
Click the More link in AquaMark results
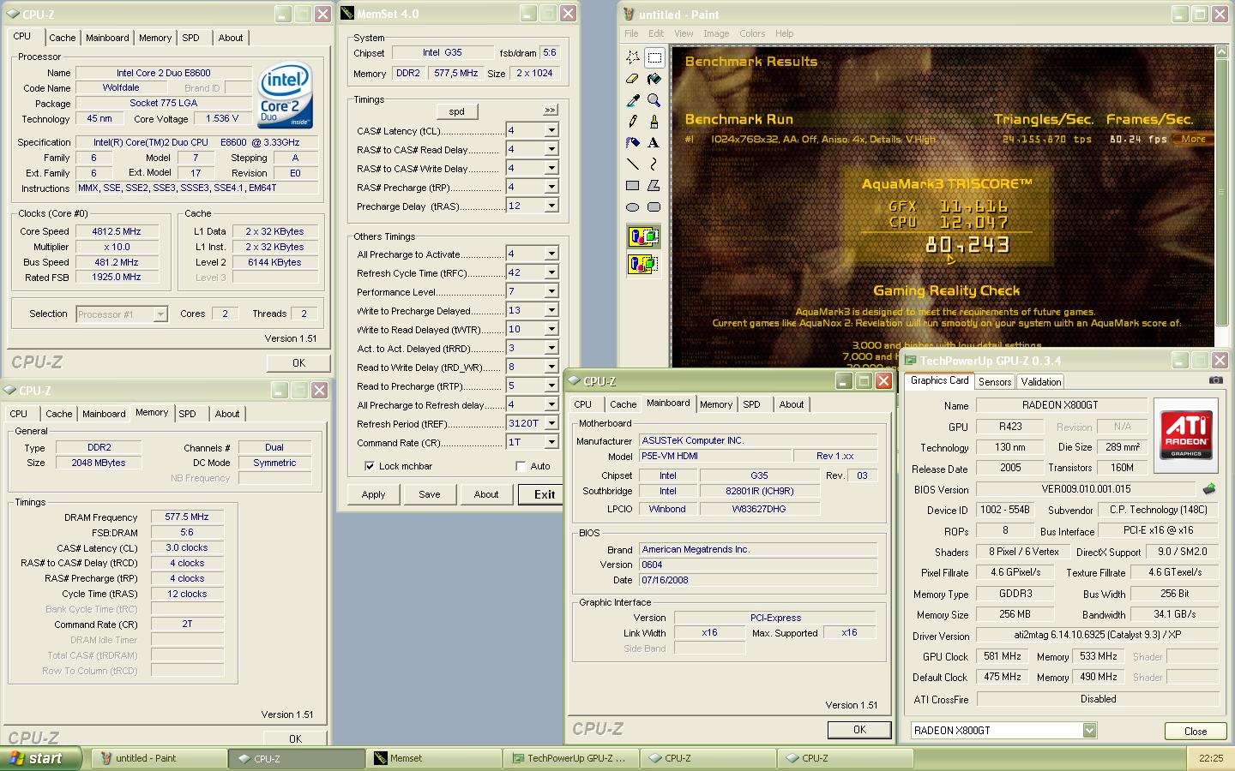pos(1193,139)
